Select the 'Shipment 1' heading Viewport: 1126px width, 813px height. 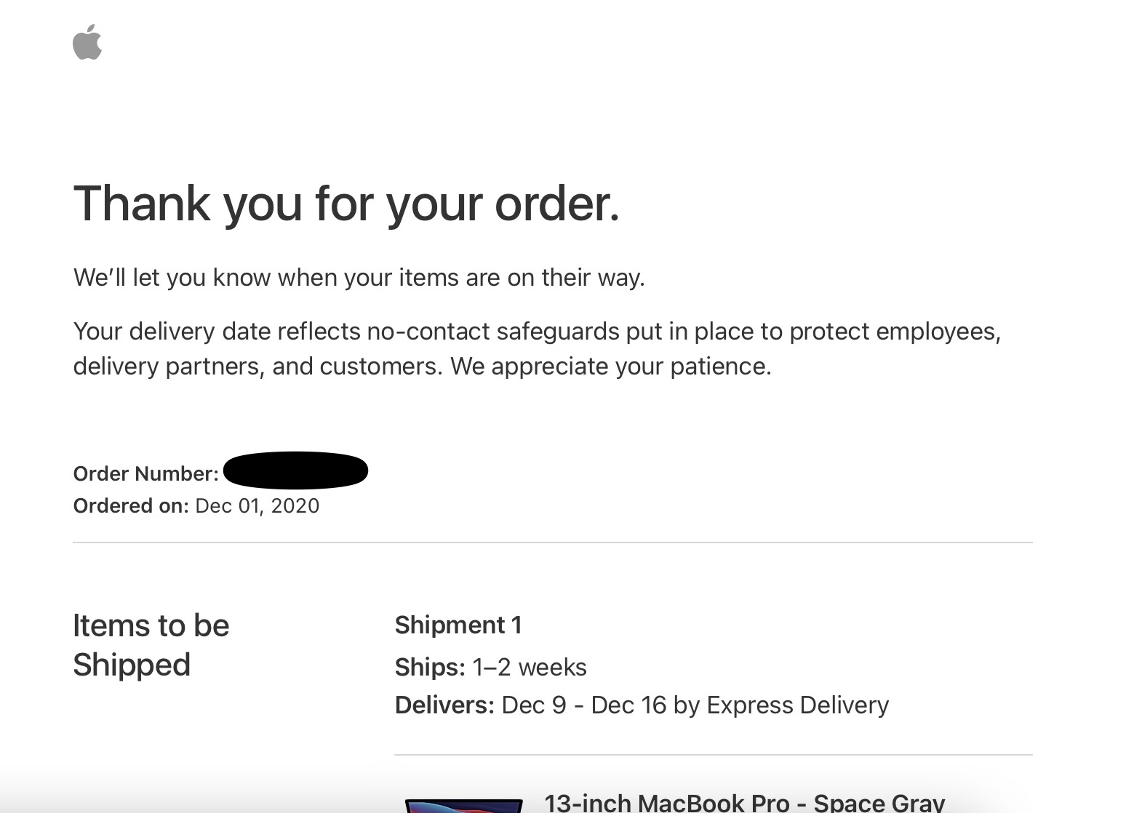tap(458, 625)
